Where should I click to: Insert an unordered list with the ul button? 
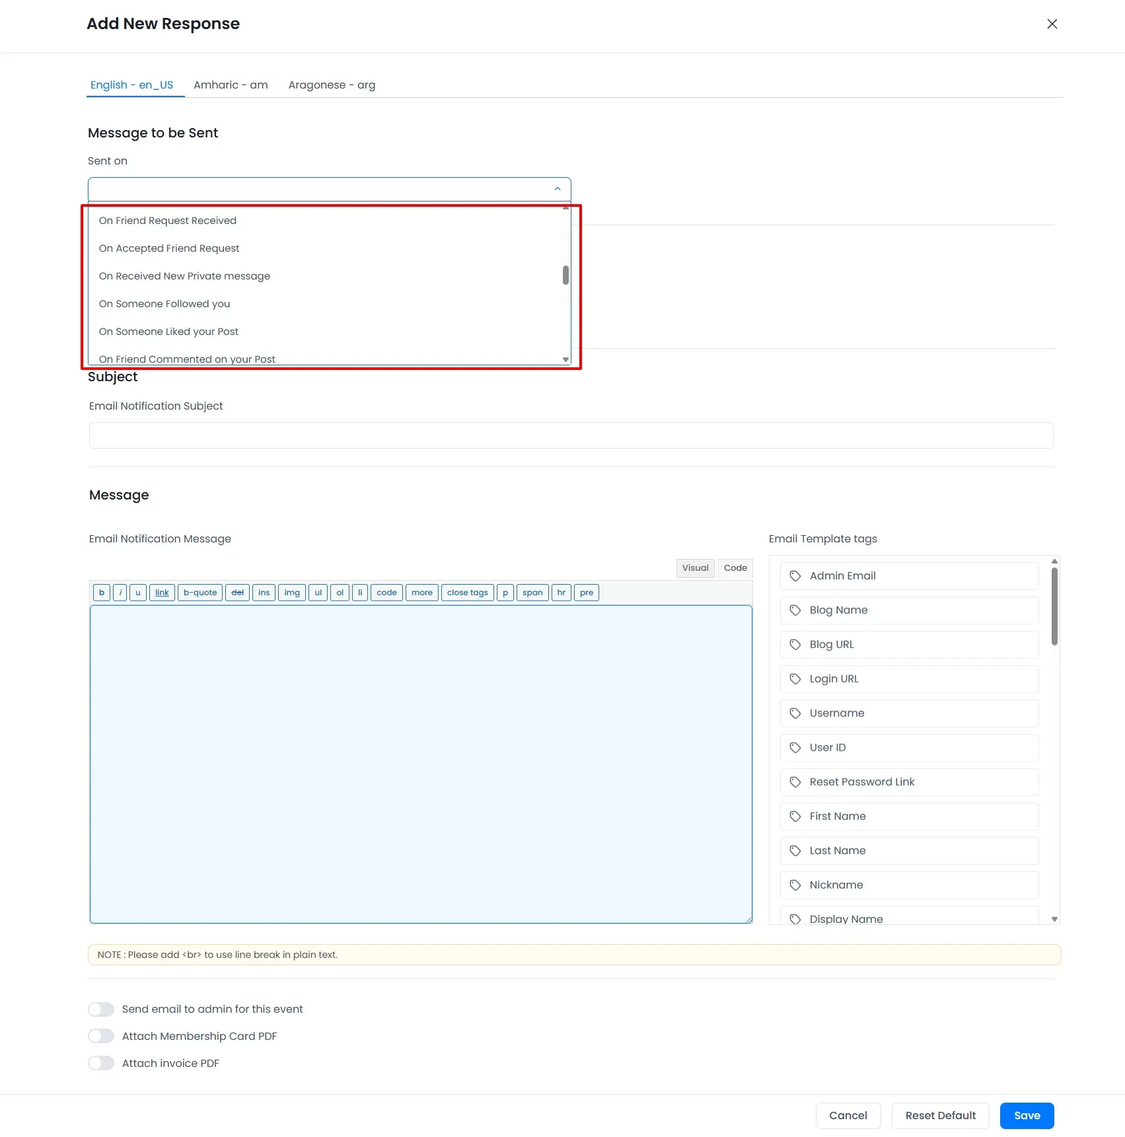(x=318, y=593)
